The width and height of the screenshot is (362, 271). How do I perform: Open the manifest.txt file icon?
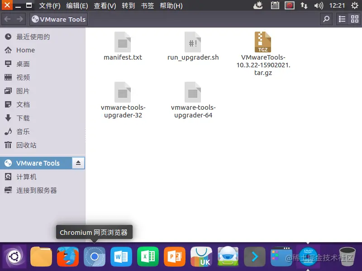(123, 42)
